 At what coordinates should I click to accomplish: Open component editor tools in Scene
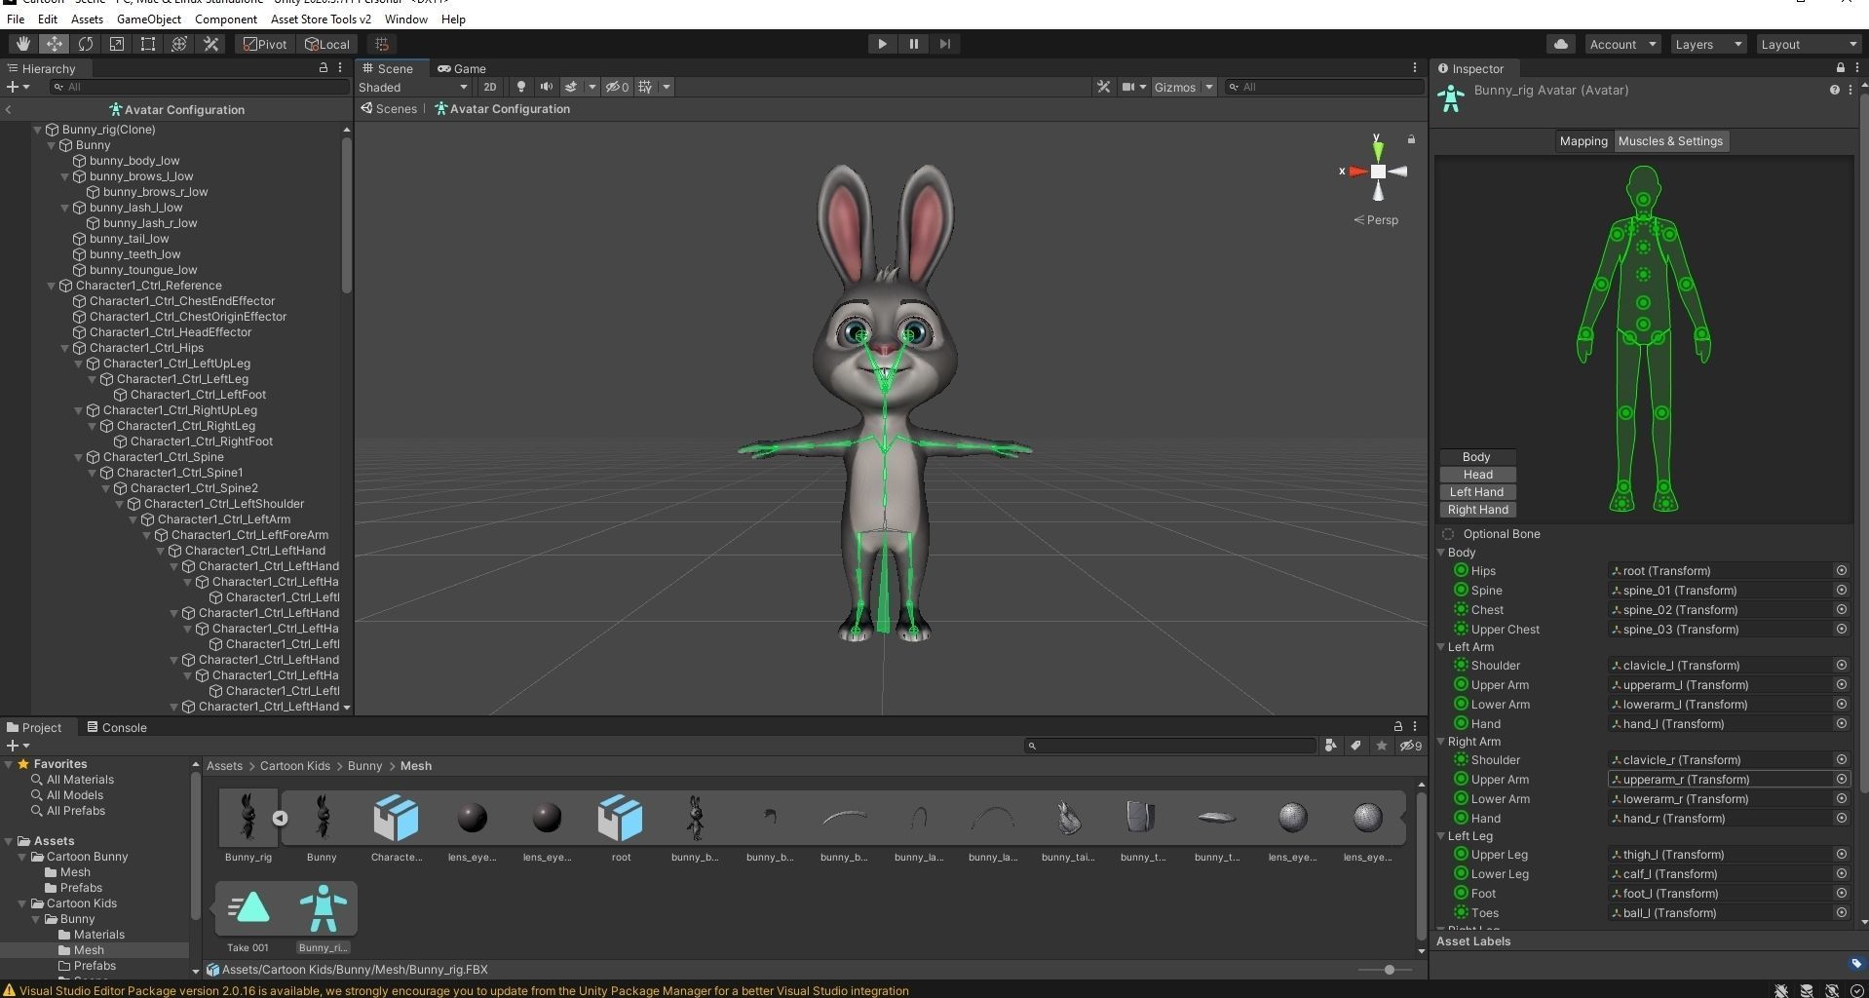pyautogui.click(x=1103, y=87)
